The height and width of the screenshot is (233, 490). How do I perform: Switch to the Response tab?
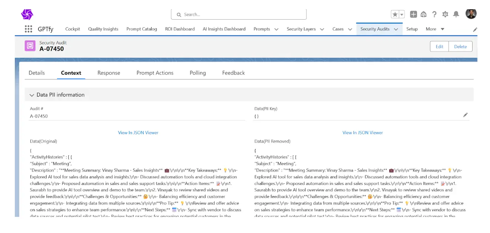109,73
